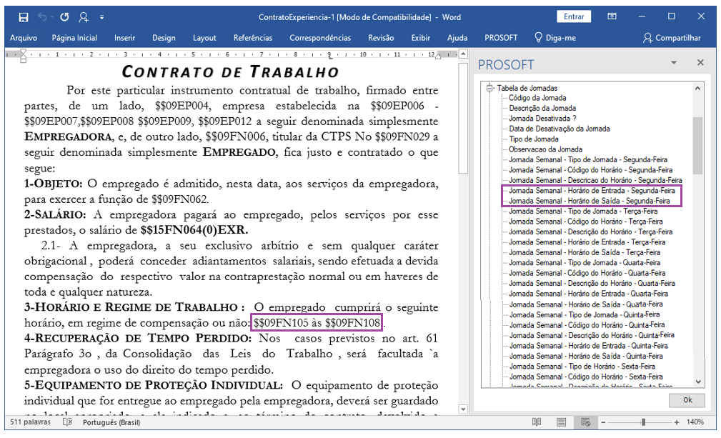Select the Web Layout view icon

[585, 422]
